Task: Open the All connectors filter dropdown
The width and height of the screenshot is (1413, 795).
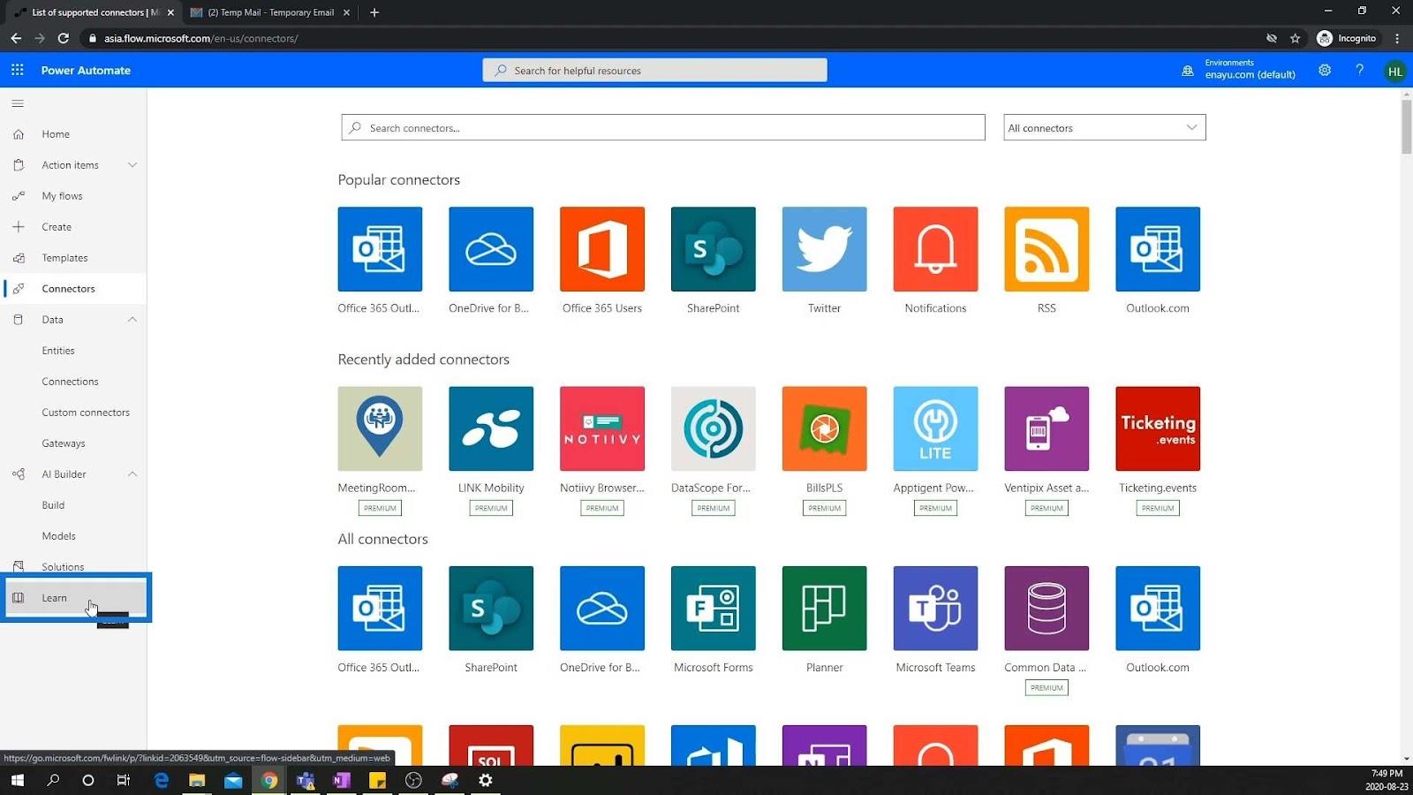Action: coord(1104,127)
